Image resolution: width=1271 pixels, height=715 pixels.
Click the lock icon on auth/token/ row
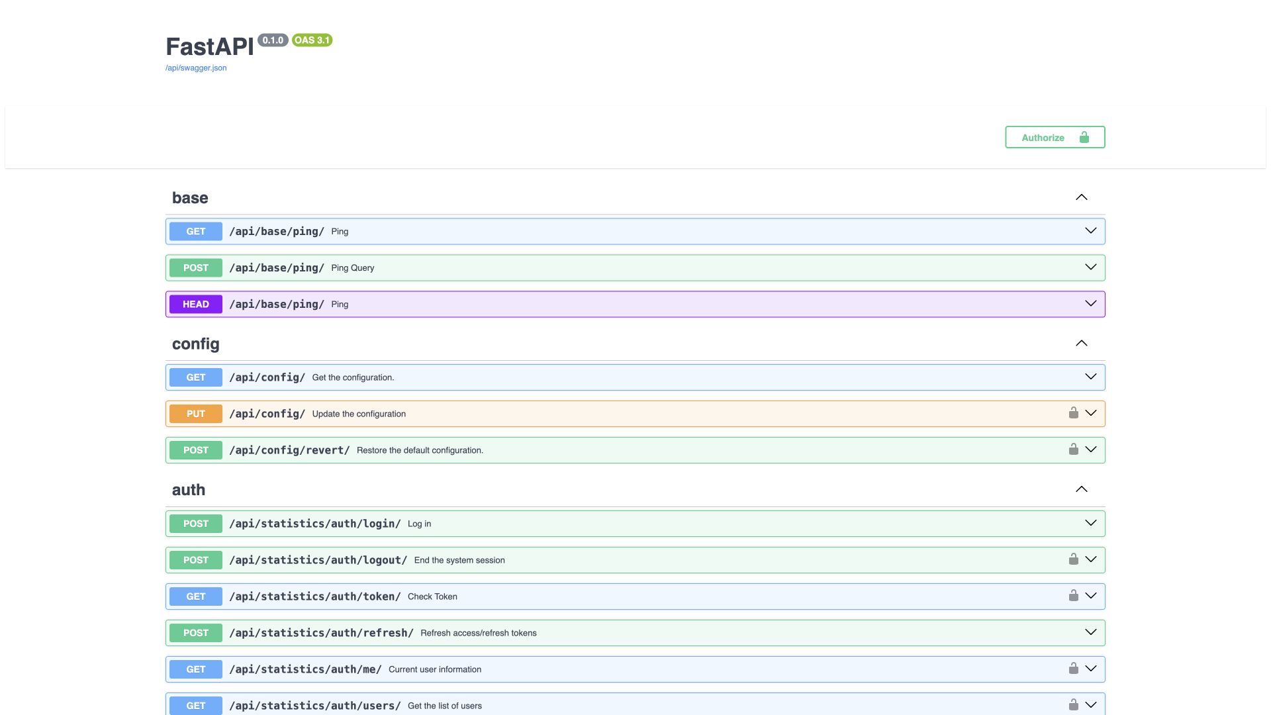point(1073,596)
